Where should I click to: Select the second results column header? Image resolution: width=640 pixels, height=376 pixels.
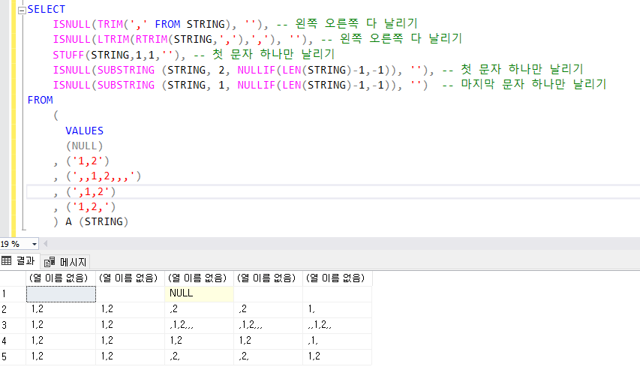(x=131, y=278)
